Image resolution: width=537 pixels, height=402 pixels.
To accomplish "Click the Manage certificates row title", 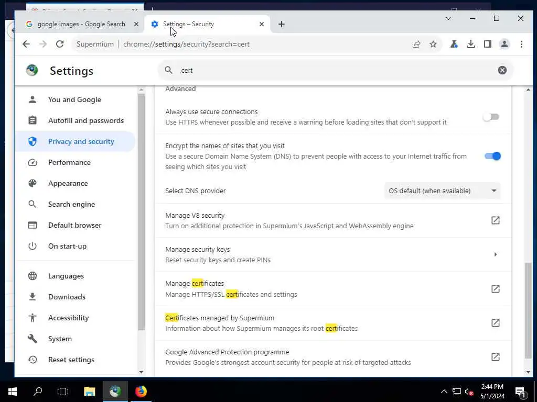I will [195, 283].
